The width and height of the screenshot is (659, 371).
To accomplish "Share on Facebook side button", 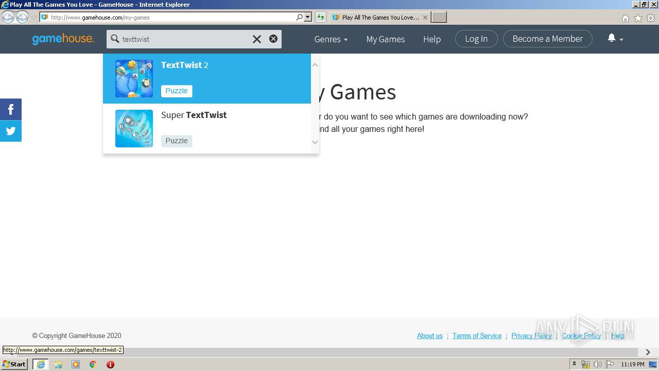I will point(11,109).
